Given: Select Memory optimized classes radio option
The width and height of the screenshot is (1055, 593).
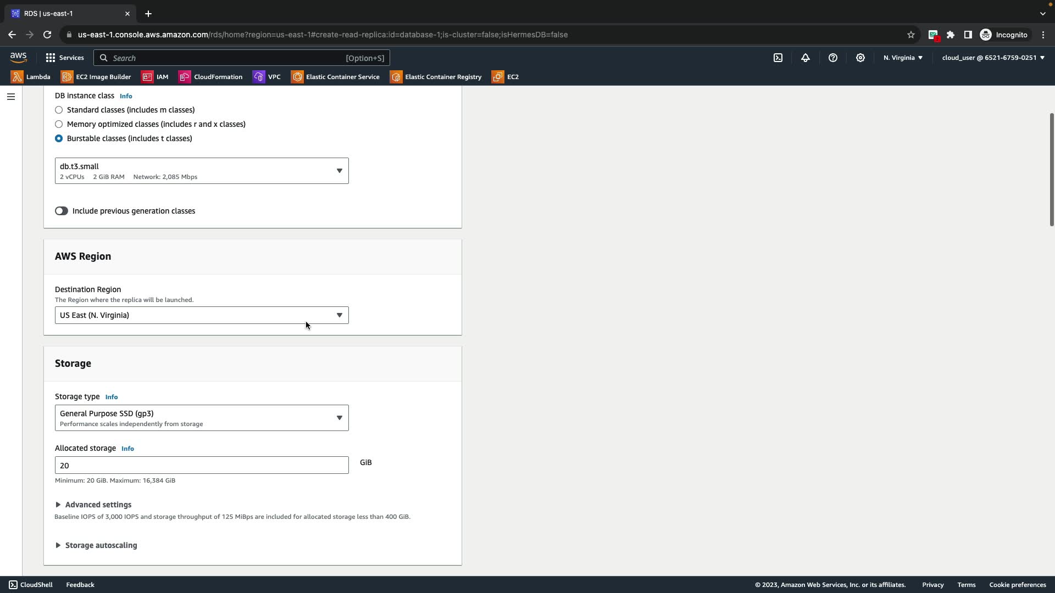Looking at the screenshot, I should 59,124.
